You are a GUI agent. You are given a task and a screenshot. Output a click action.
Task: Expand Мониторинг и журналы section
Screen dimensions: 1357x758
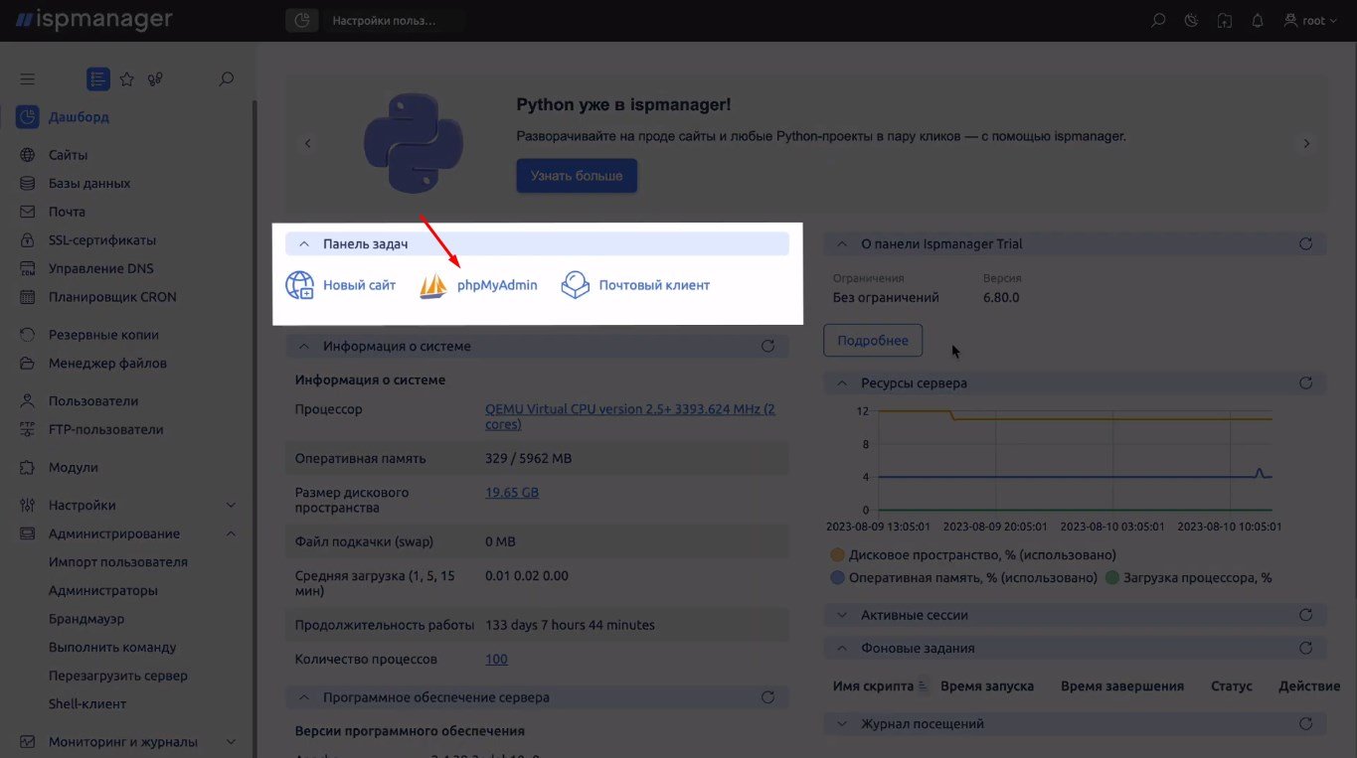(x=231, y=742)
